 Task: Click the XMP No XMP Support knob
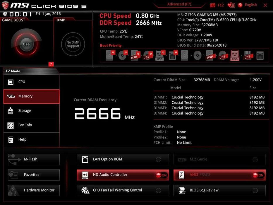click(x=73, y=44)
